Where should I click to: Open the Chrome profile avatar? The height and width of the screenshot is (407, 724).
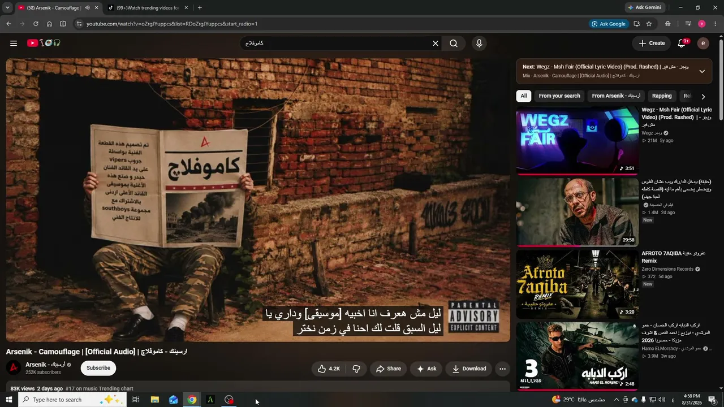[702, 24]
